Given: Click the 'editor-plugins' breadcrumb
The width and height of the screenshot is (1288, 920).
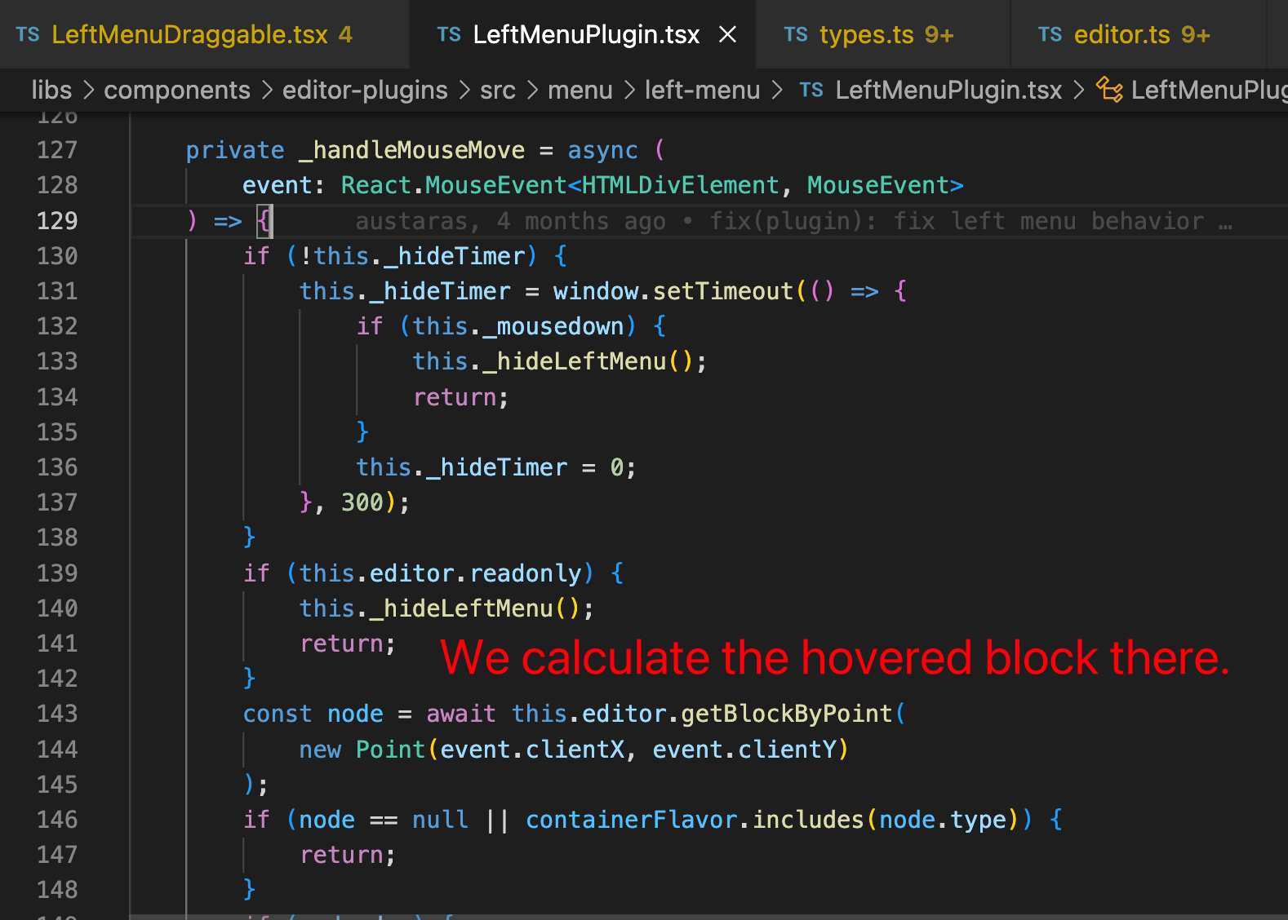Looking at the screenshot, I should [365, 90].
